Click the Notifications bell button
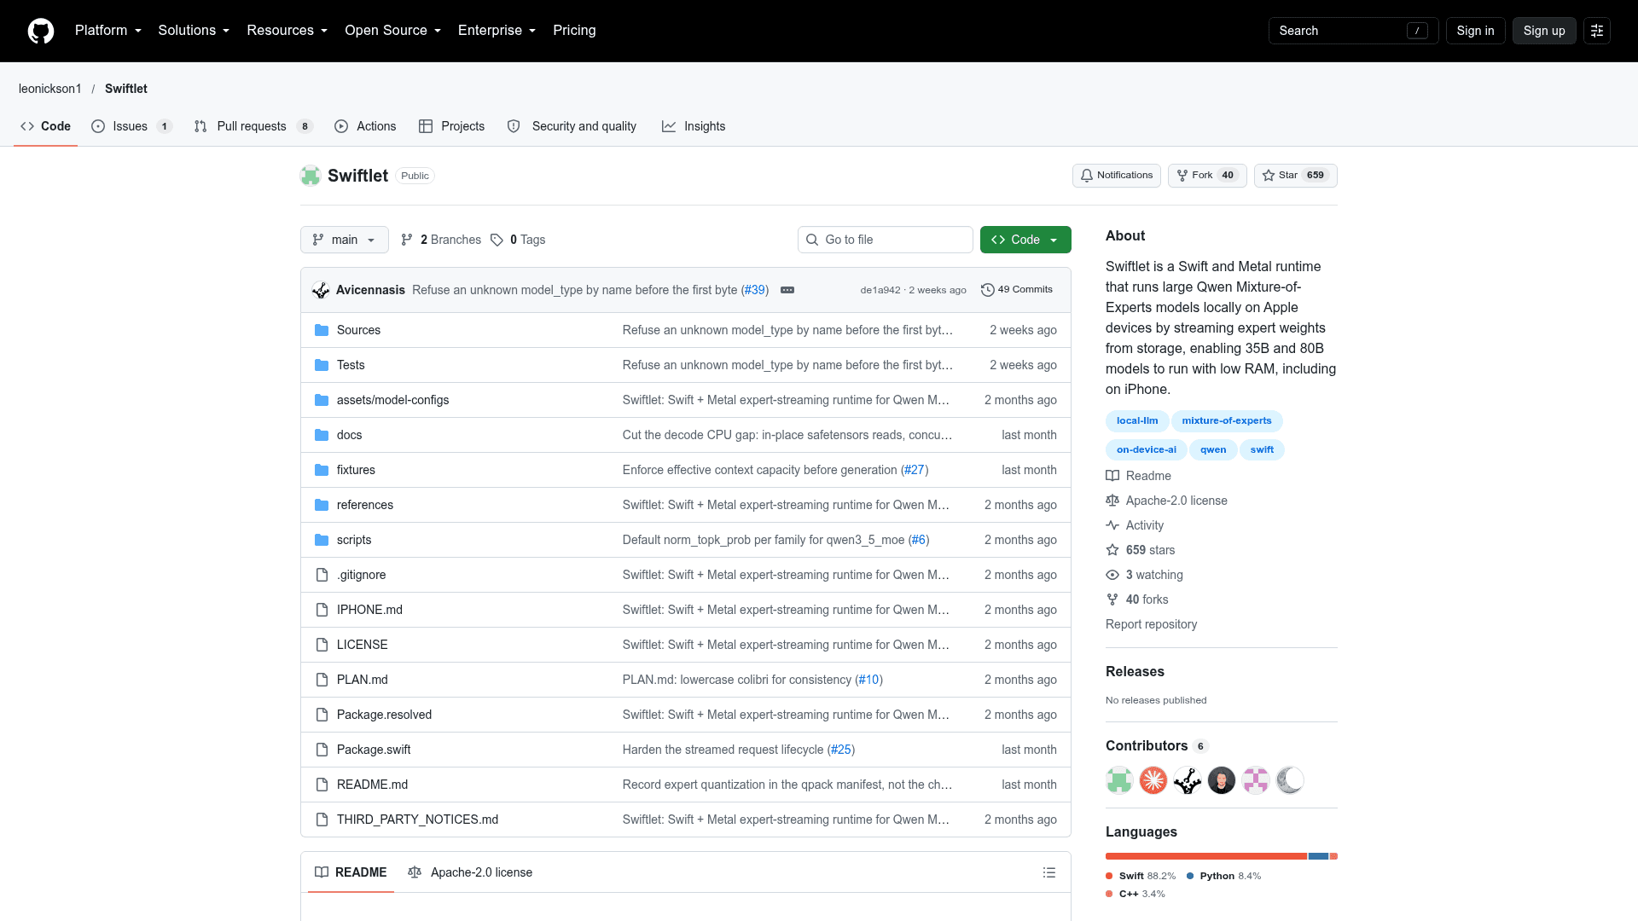This screenshot has width=1638, height=921. click(x=1116, y=176)
